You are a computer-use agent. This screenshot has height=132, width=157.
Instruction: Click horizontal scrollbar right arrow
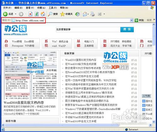click(x=150, y=125)
